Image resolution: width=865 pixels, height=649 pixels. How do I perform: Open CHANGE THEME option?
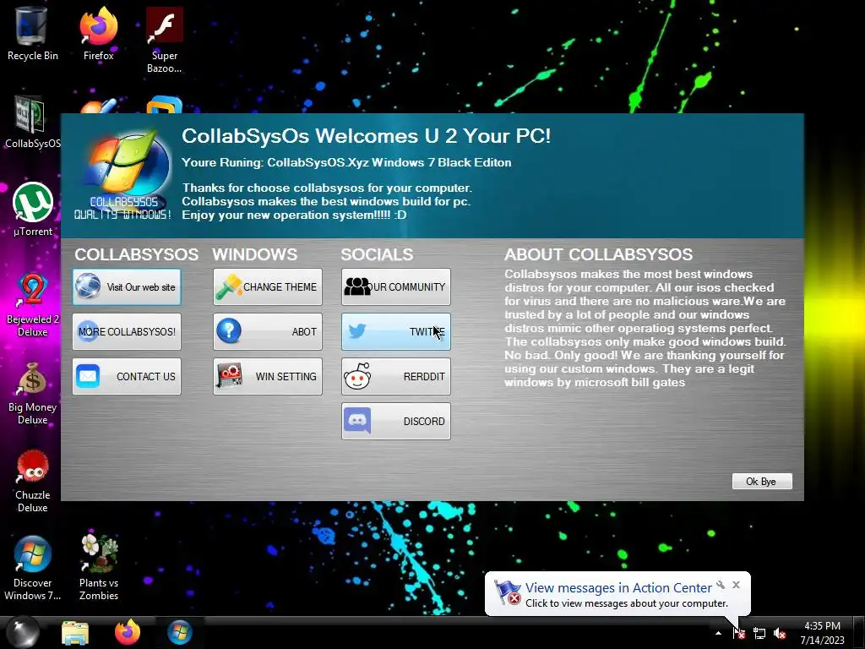pyautogui.click(x=268, y=287)
